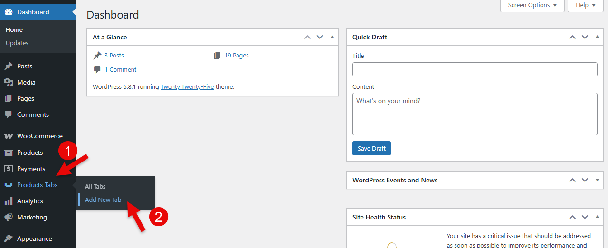The image size is (608, 248).
Task: Focus the Quick Draft Content textarea
Action: click(475, 114)
